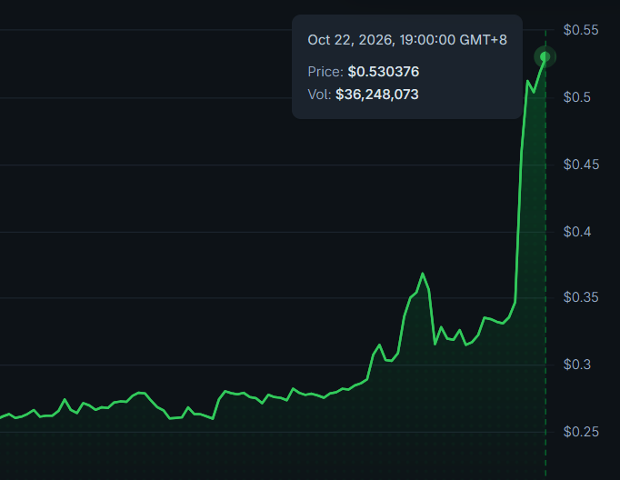Click the highlighted data point on the price line
620x480 pixels.
545,57
